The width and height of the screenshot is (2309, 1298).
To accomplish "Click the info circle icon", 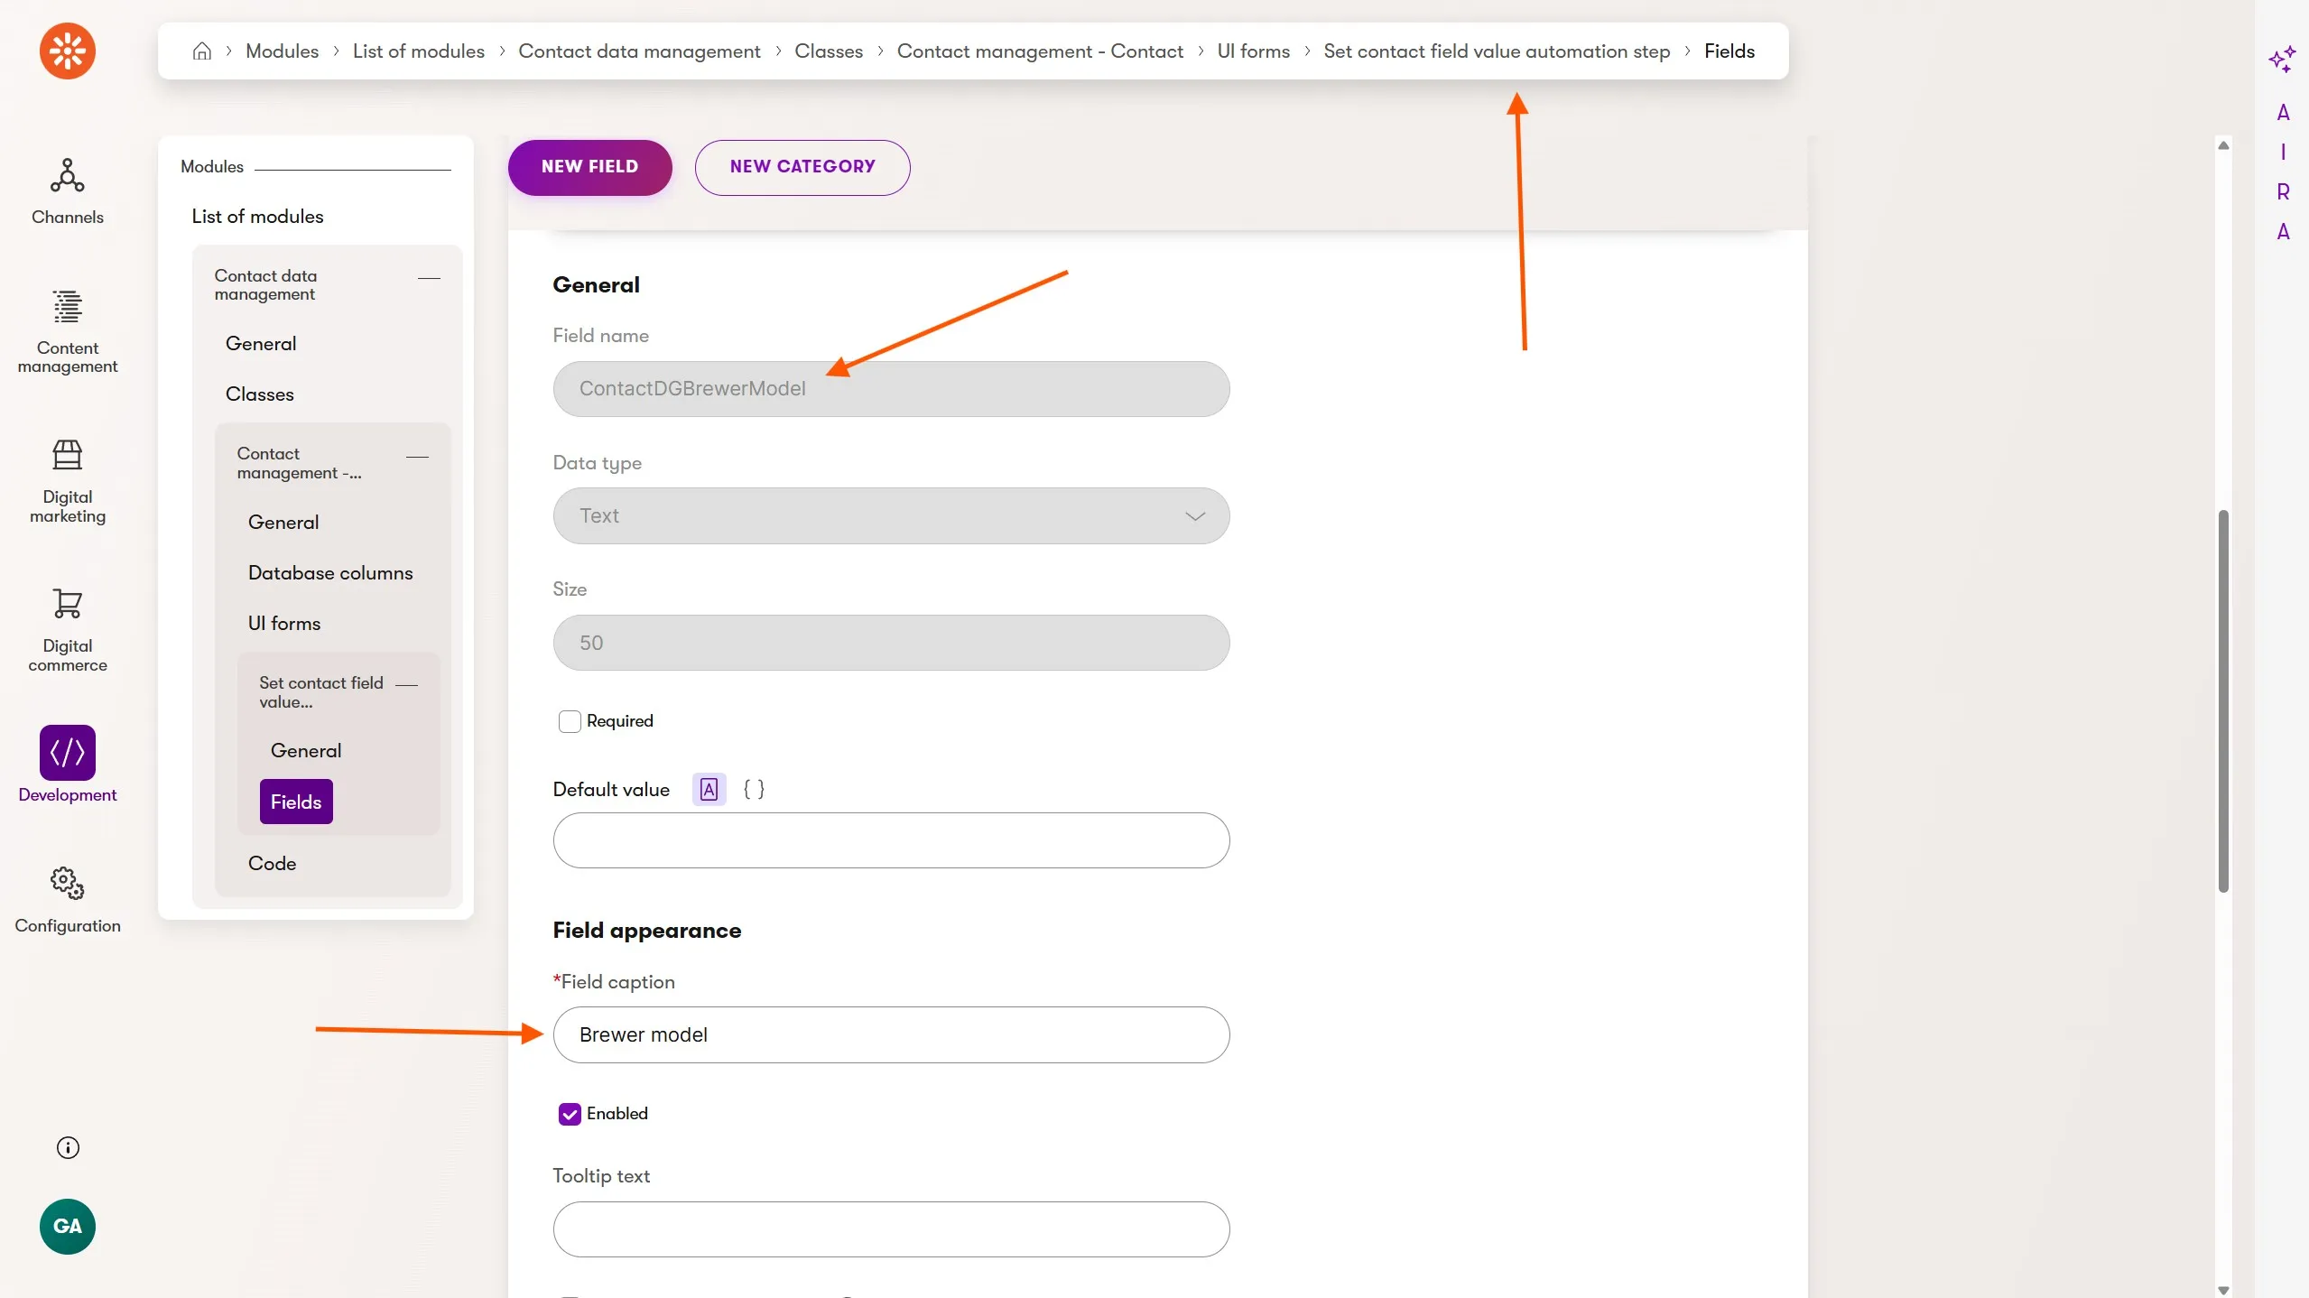I will 68,1147.
